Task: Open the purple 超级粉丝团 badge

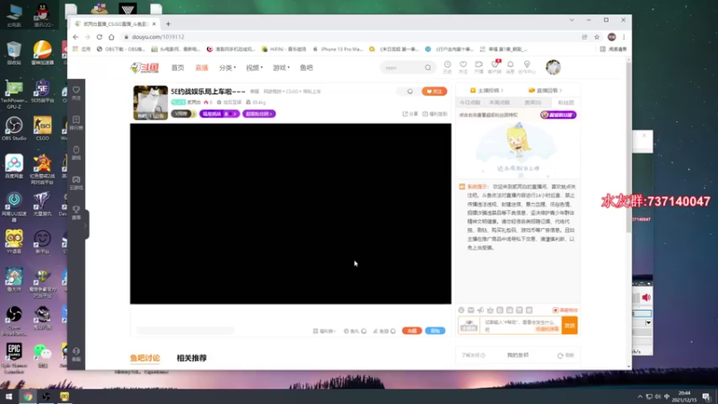Action: coord(258,114)
